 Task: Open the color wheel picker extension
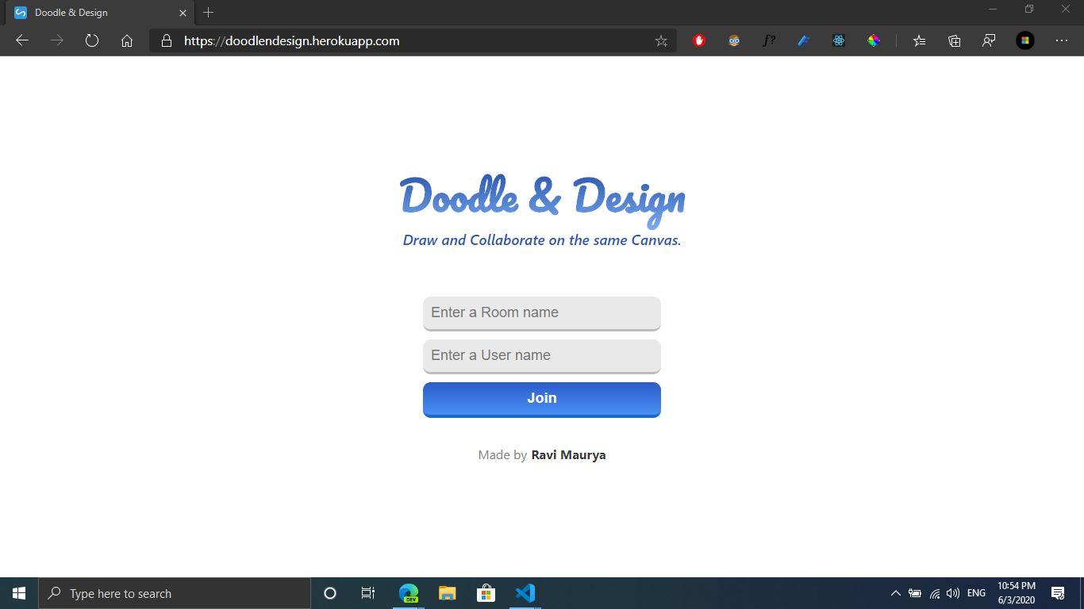click(873, 40)
